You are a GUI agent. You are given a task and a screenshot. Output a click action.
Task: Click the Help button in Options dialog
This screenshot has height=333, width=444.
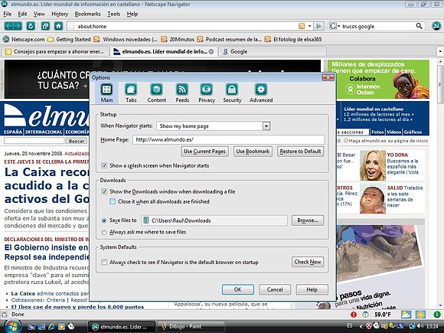coord(312,289)
